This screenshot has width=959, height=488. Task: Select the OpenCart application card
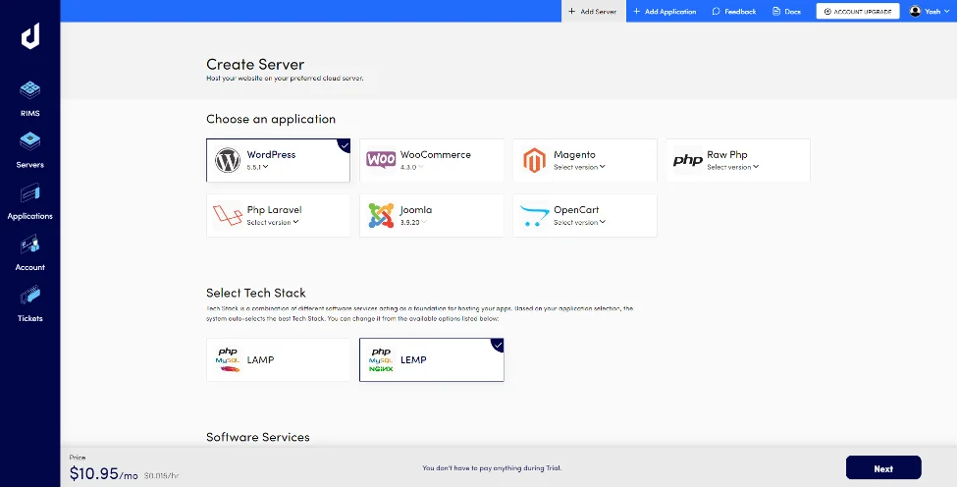584,215
